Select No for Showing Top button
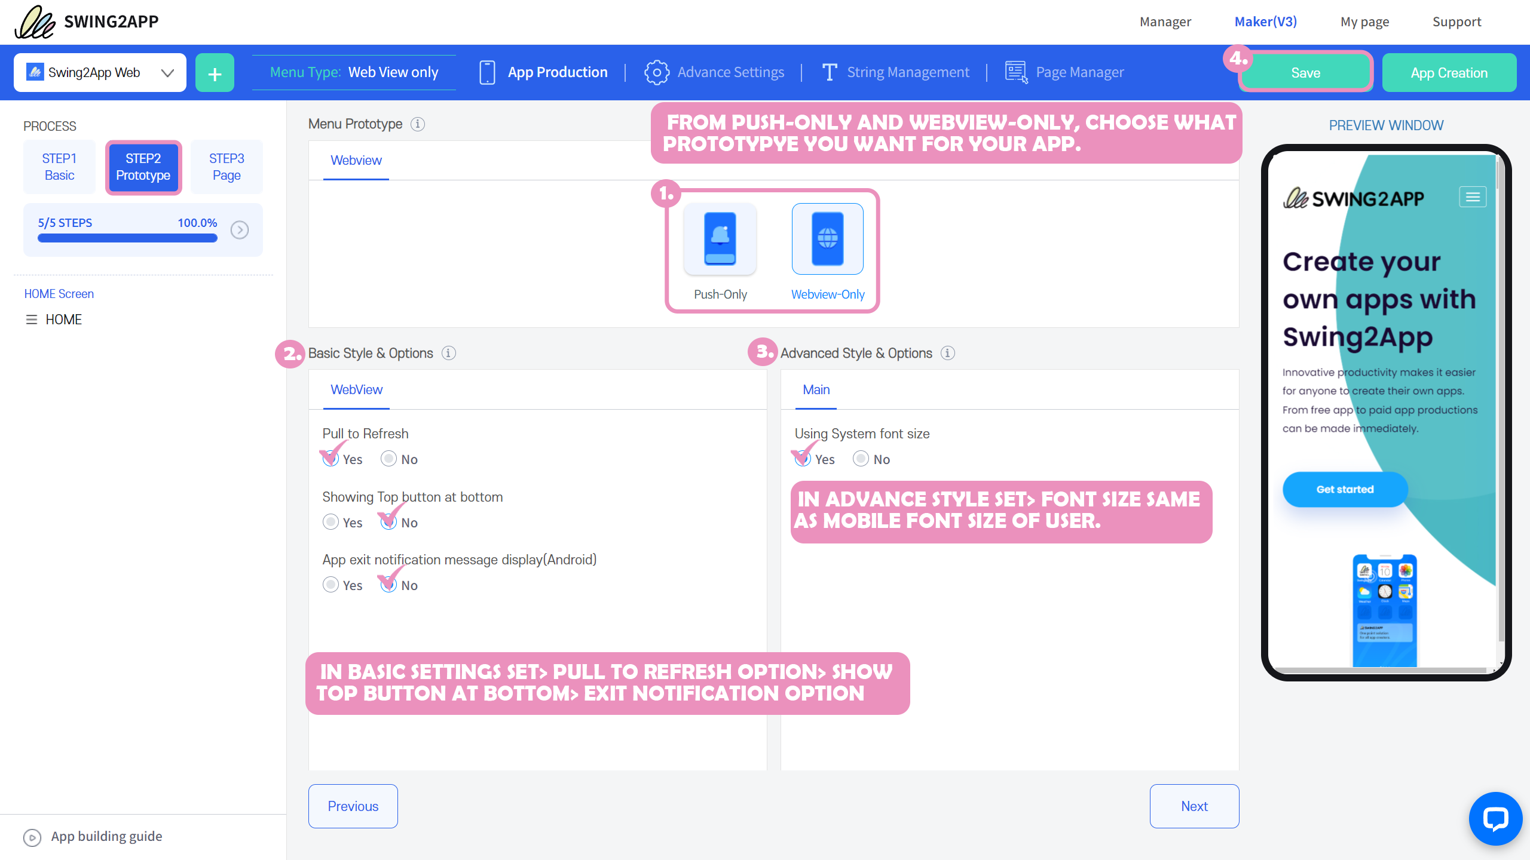 click(x=388, y=522)
